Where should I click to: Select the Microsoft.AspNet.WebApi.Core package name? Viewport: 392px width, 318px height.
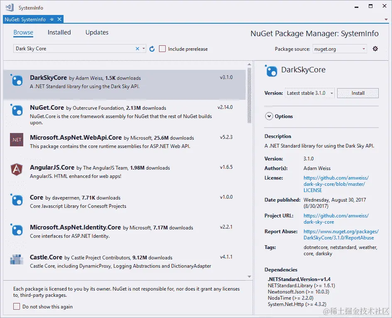coord(76,137)
